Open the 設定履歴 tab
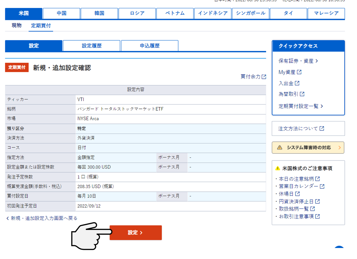 (92, 46)
